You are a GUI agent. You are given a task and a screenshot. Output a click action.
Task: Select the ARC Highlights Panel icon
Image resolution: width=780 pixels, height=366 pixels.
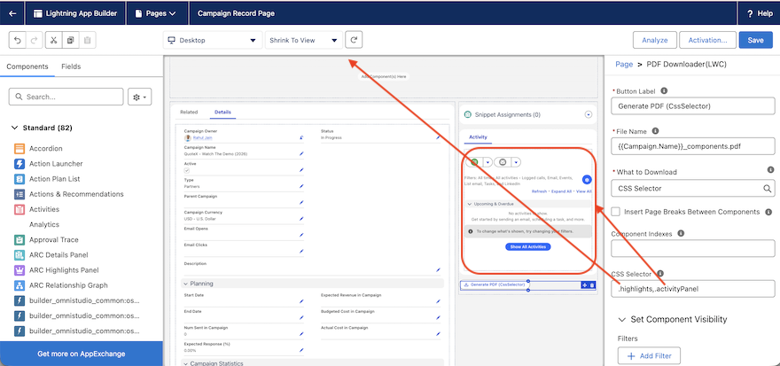coord(19,270)
